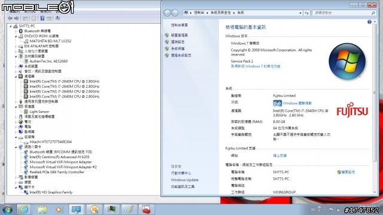Viewport: 383px width, 215px height.
Task: Select the Bluetooth 無線電 device category
Action: (x=37, y=31)
